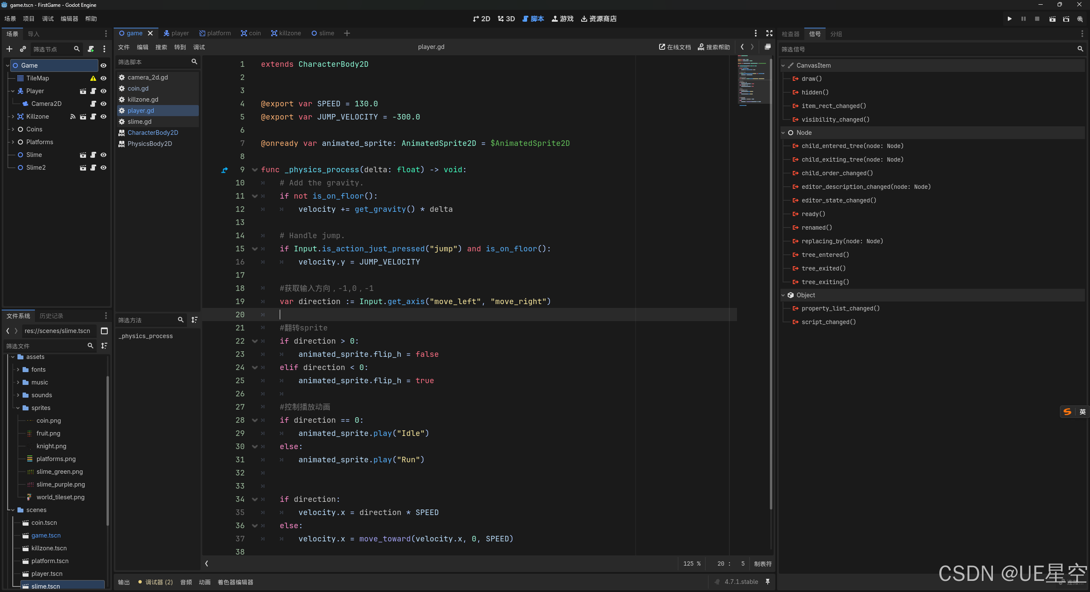Open the 项目 menu
Screen dimensions: 1090x592
[x=29, y=19]
